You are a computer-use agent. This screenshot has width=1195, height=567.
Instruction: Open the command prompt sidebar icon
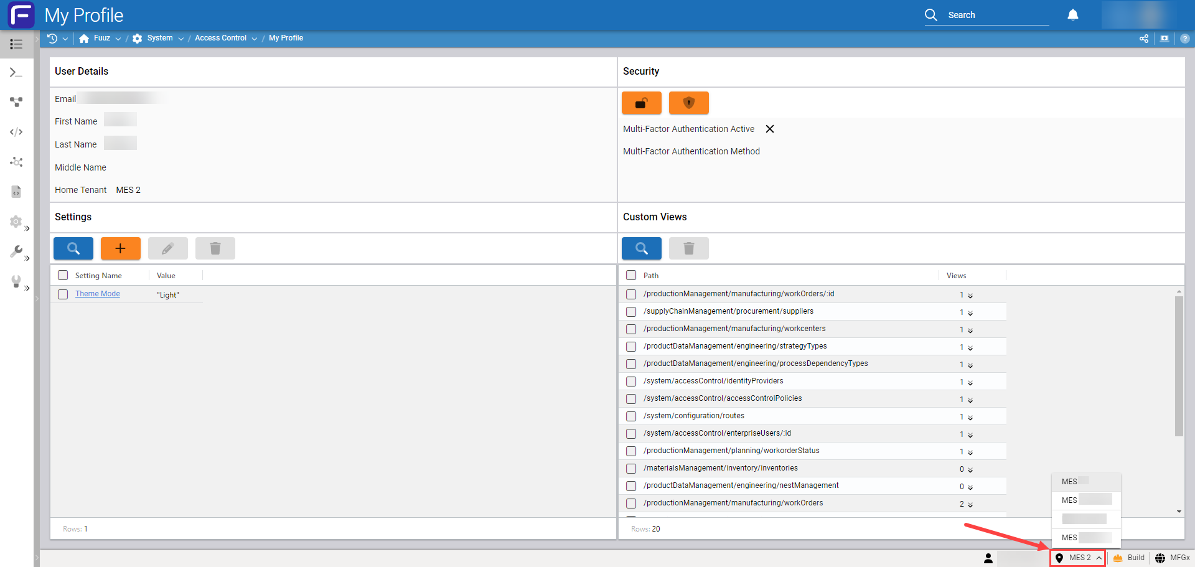pyautogui.click(x=16, y=73)
